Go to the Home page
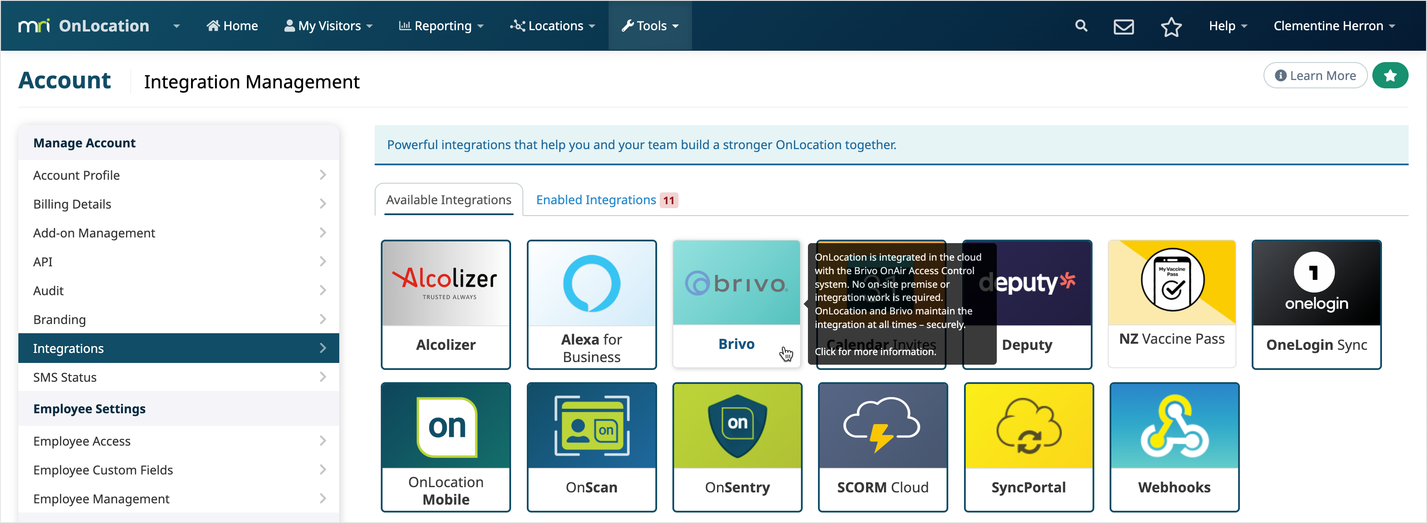 point(232,26)
